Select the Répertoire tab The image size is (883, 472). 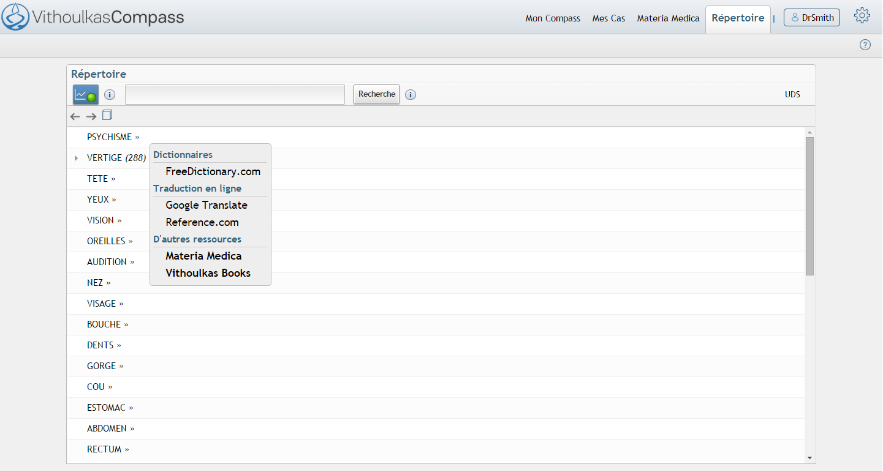[738, 18]
